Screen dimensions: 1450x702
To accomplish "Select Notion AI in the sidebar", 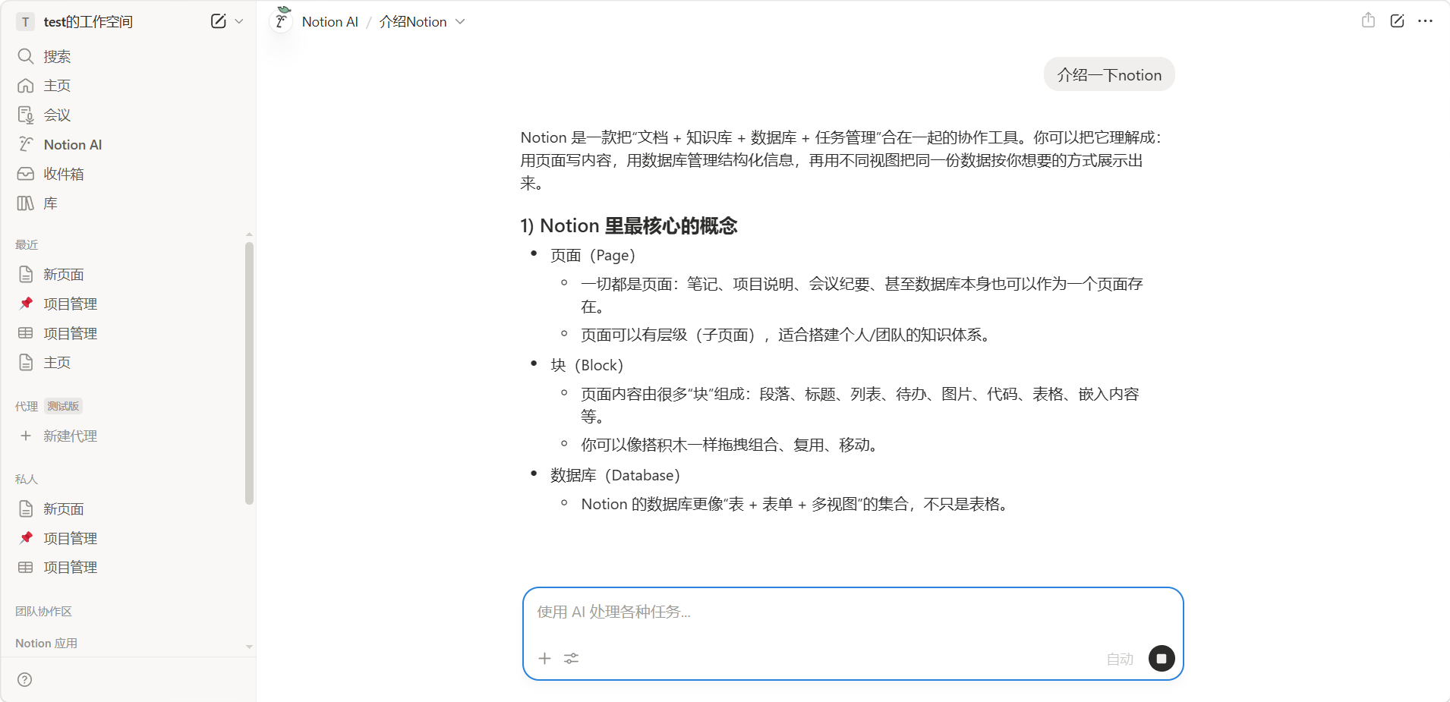I will (72, 145).
